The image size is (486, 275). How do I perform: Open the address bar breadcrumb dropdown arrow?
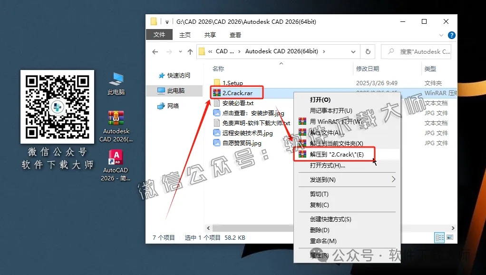(354, 51)
